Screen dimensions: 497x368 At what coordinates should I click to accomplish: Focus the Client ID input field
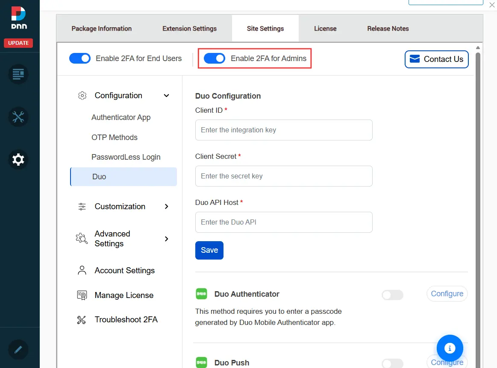coord(284,130)
